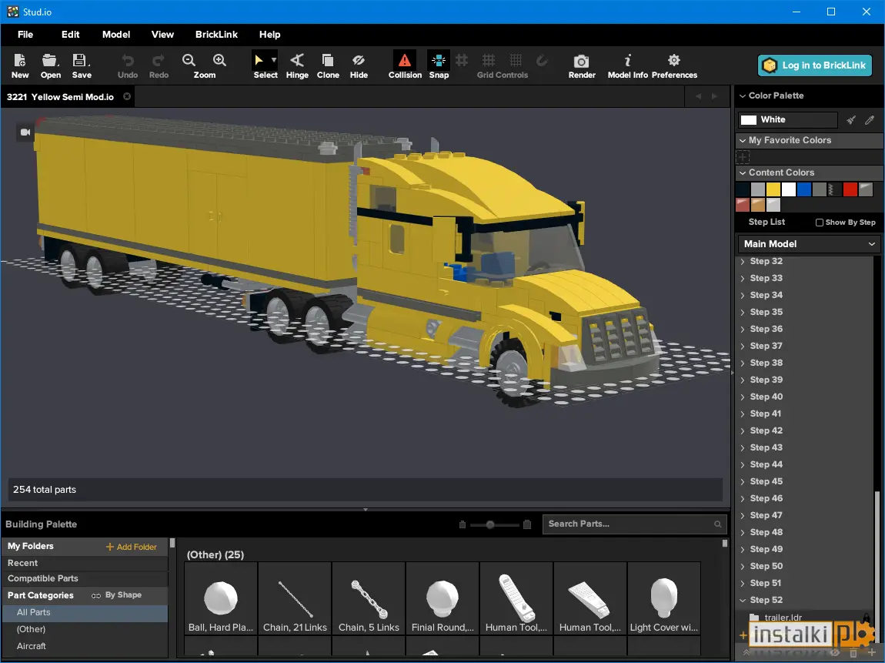
Task: Expand Step 32 in step list
Action: pos(743,262)
